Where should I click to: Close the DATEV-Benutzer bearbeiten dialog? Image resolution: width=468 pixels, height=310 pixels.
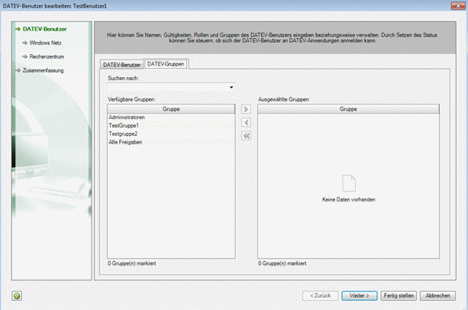458,5
